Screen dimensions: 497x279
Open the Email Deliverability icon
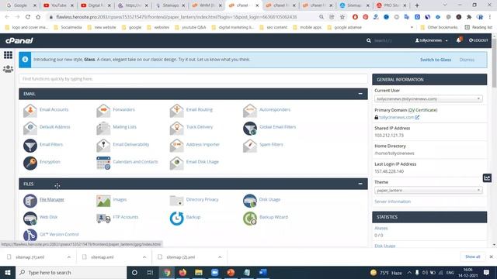(x=103, y=145)
